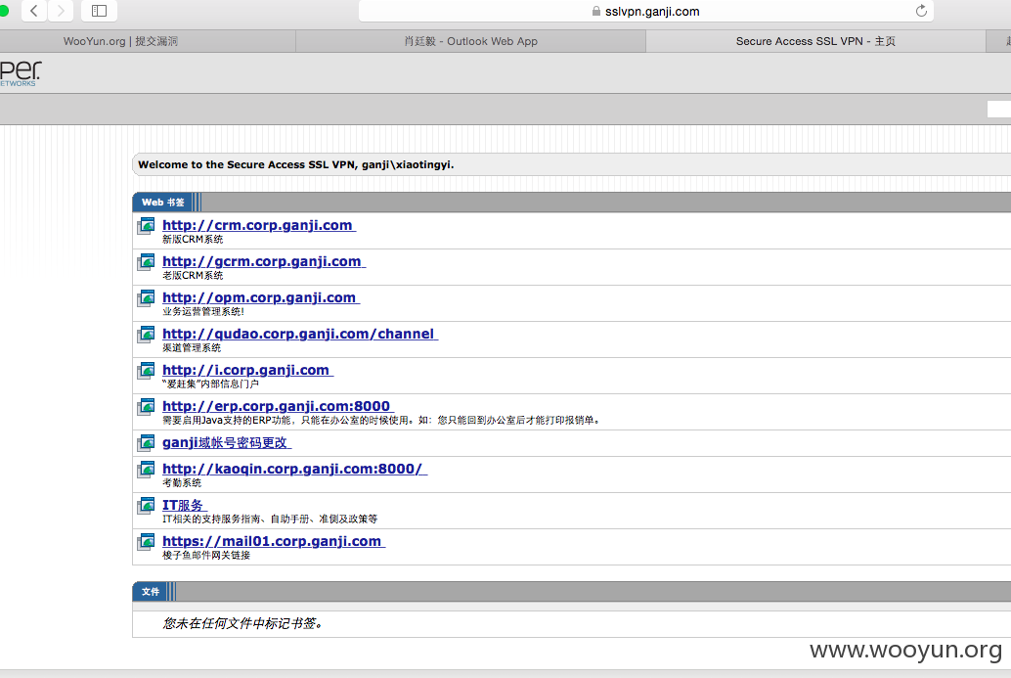Screen dimensions: 1011x678
Task: Open the http://opm.corp.ganji.com link
Action: pos(260,297)
